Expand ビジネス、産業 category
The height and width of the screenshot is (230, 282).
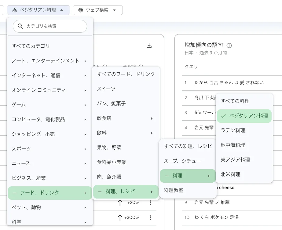tap(50, 178)
